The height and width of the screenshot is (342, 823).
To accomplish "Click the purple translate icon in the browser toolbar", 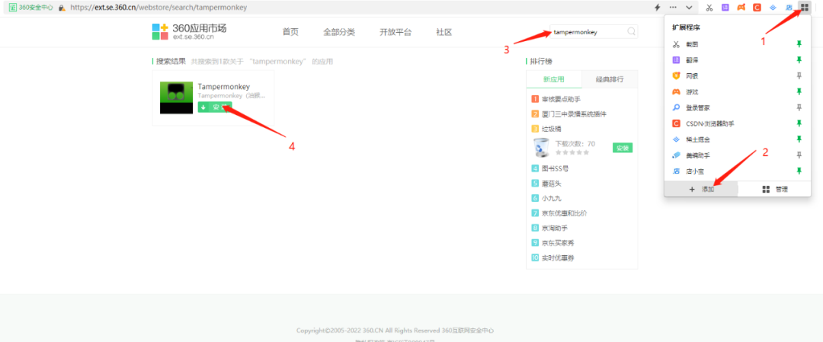I will pyautogui.click(x=725, y=8).
